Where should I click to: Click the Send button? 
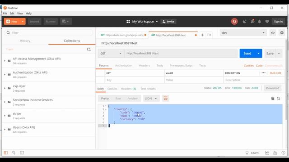[247, 54]
